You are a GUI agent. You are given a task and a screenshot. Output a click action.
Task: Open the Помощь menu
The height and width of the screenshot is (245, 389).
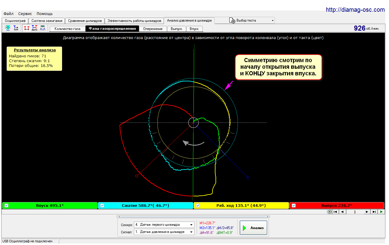44,14
